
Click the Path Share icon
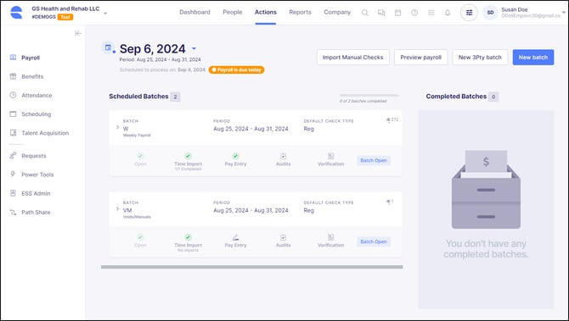13,212
